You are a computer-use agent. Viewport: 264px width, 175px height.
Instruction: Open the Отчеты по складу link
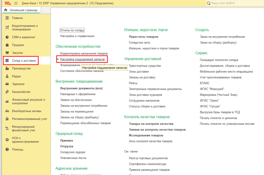[x=72, y=30]
